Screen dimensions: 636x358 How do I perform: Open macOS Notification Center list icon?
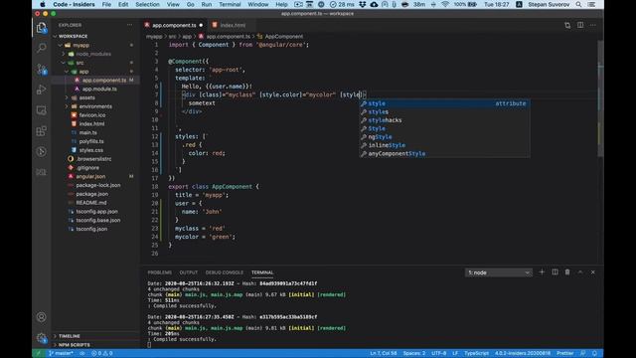coord(592,4)
